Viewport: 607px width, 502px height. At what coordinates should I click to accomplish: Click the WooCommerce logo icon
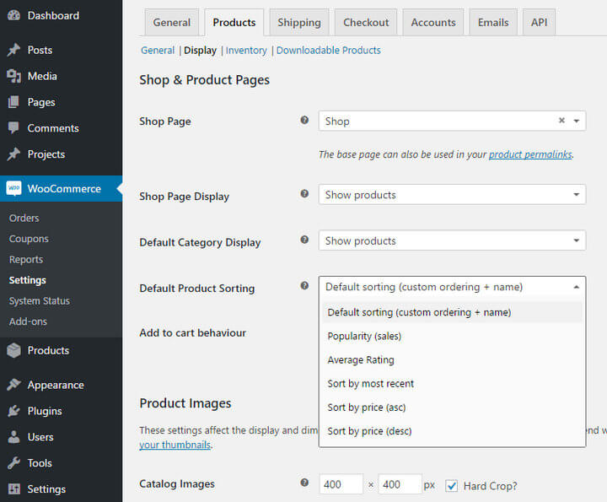(14, 188)
